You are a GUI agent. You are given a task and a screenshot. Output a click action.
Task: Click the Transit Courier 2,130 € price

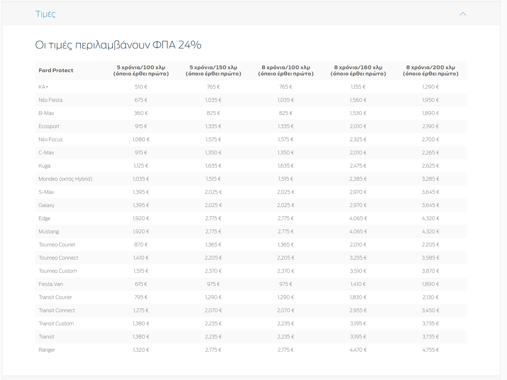click(x=431, y=297)
